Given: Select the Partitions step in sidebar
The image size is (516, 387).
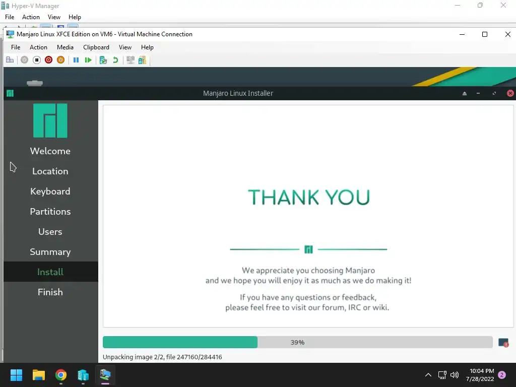Looking at the screenshot, I should [50, 211].
